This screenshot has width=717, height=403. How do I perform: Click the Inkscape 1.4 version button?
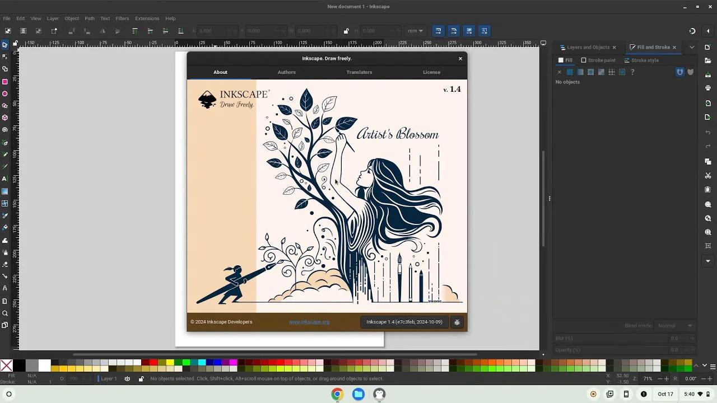tap(404, 322)
